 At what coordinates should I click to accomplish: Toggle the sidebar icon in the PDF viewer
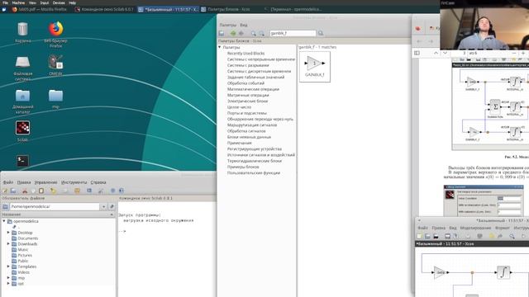(417, 53)
